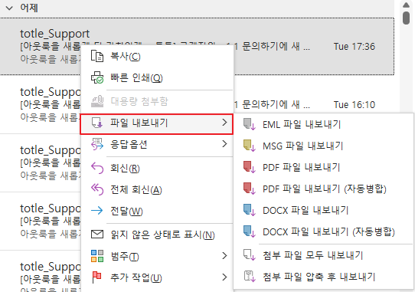Click the vertical scrollbar thumb

point(406,18)
